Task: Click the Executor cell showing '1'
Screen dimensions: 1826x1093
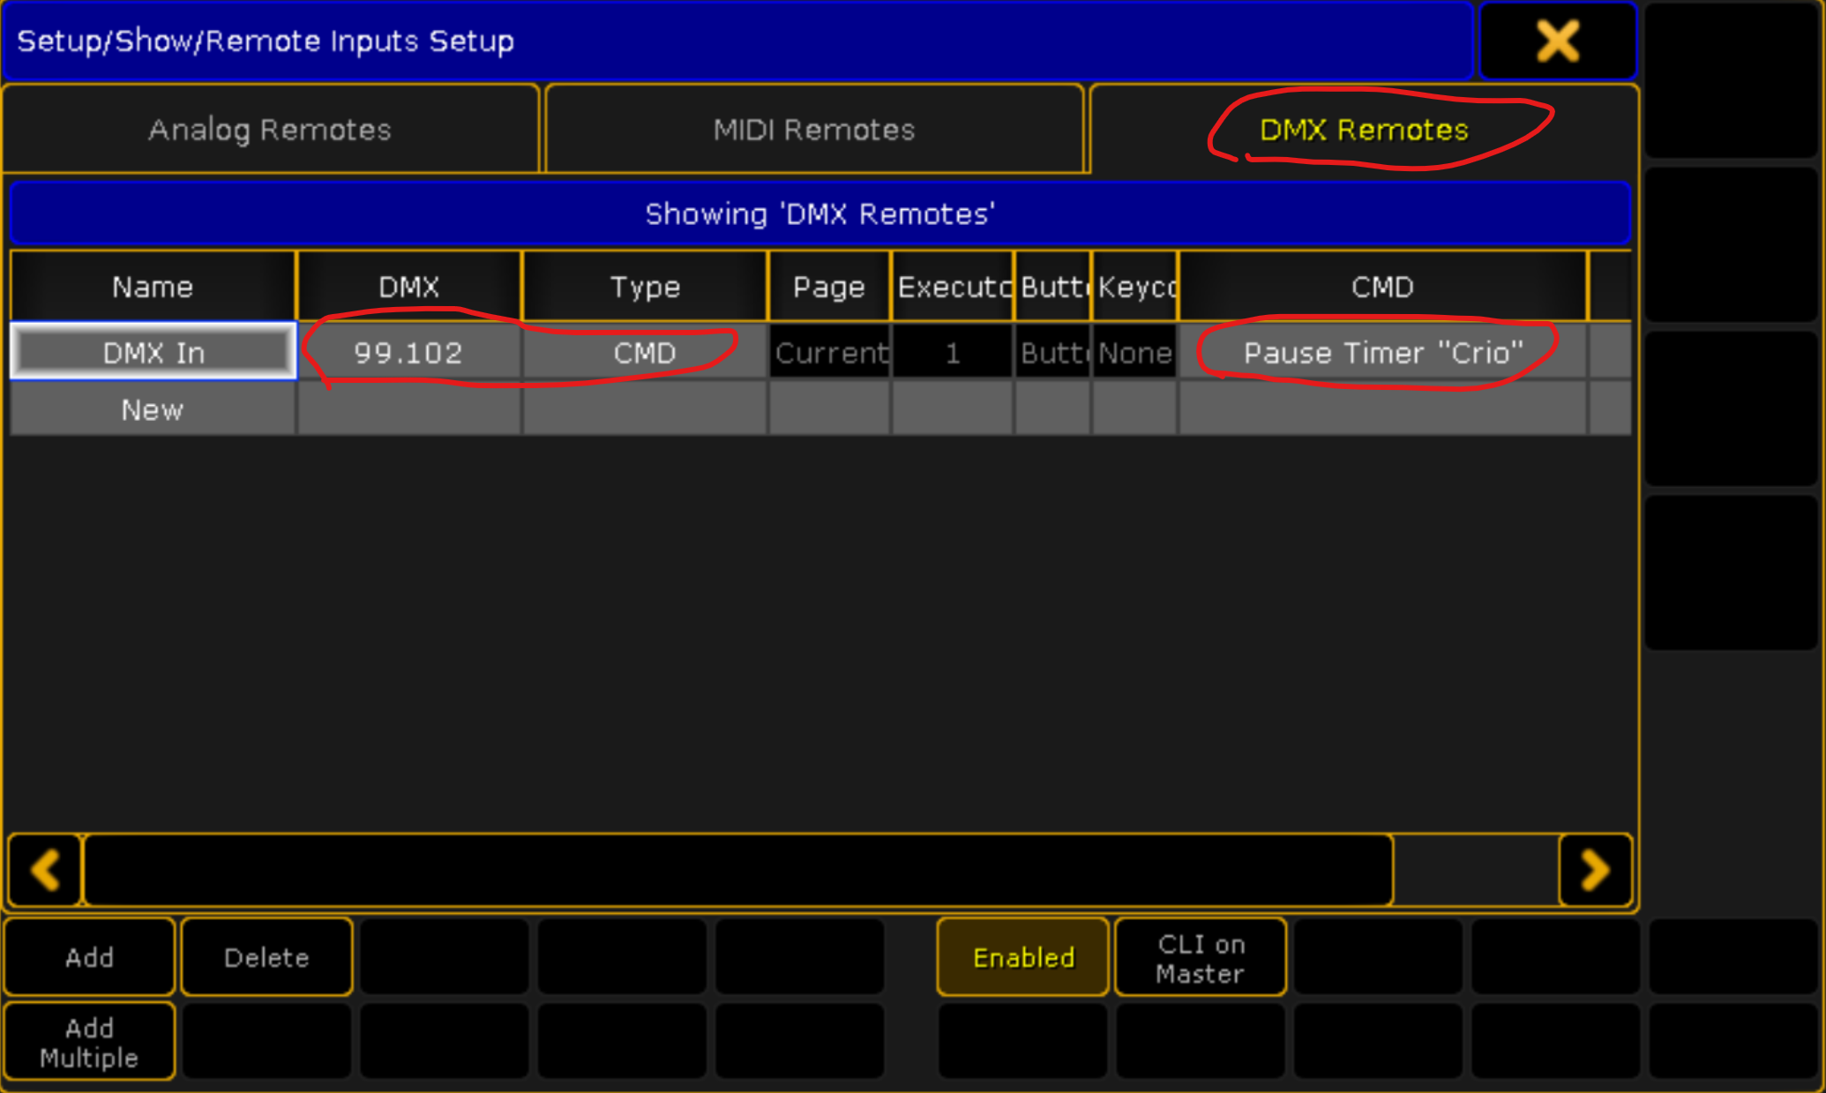Action: tap(953, 352)
